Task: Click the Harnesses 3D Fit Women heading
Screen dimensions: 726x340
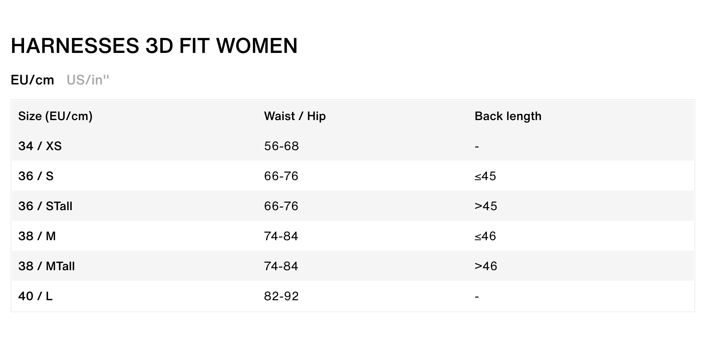Action: tap(154, 46)
